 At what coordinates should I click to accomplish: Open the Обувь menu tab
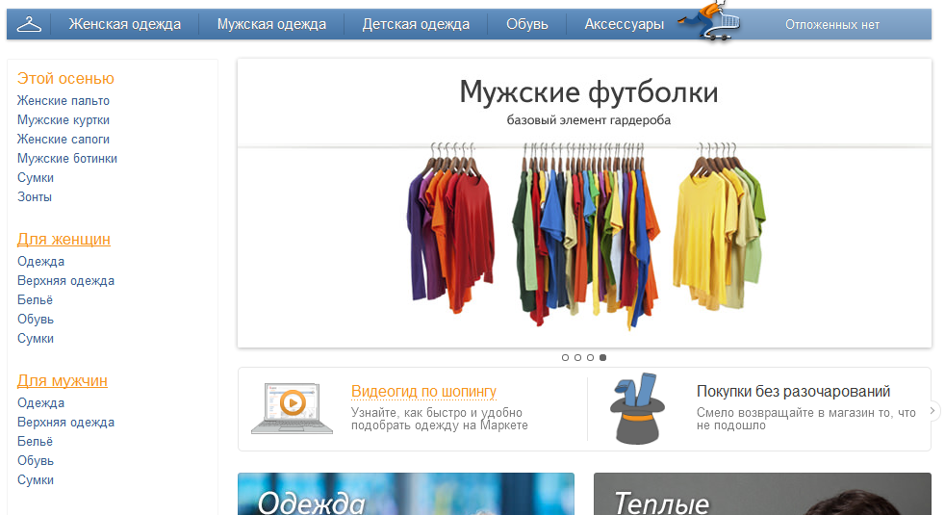(527, 24)
